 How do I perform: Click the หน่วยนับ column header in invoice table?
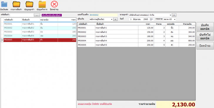point(172,24)
